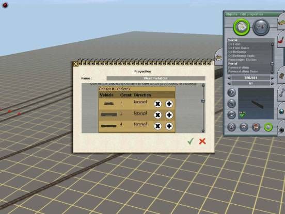Image resolution: width=285 pixels, height=214 pixels.
Task: Toggle second row forward direction link
Action: 140,113
